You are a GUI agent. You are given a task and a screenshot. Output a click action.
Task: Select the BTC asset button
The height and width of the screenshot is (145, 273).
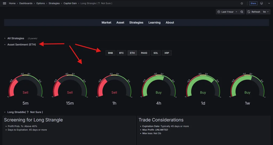point(121,53)
